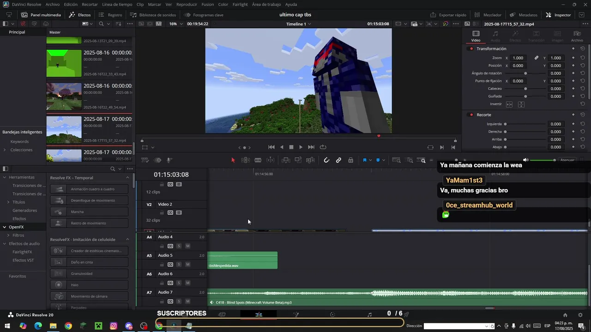The height and width of the screenshot is (332, 591).
Task: Switch to Inspector Archivo tab
Action: coord(577,36)
